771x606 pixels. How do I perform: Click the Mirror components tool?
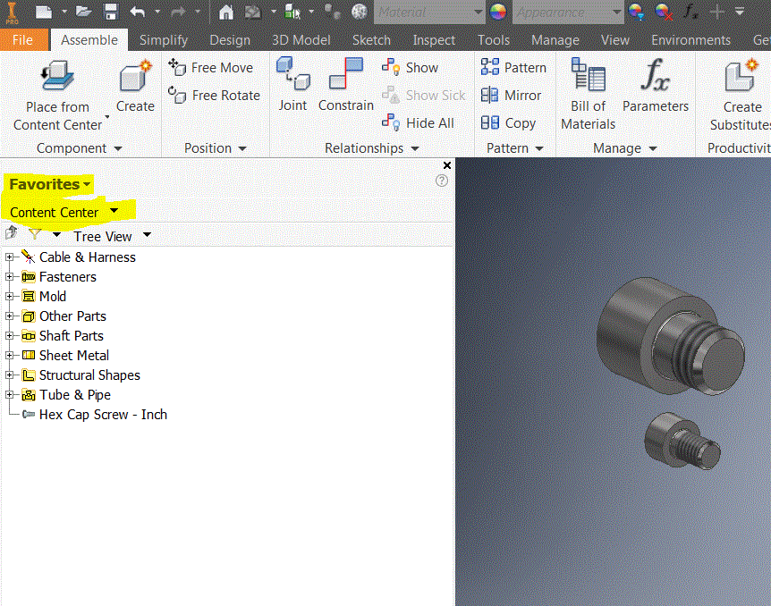click(x=511, y=95)
